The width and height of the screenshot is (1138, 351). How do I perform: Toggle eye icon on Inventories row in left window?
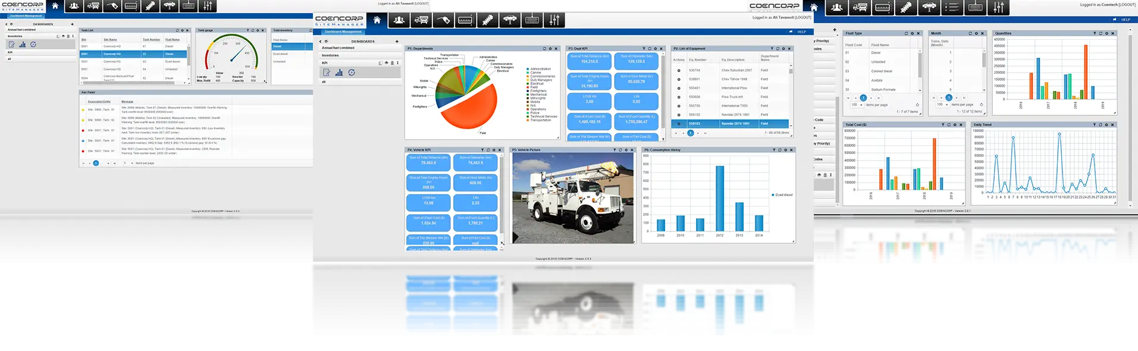coord(64,36)
